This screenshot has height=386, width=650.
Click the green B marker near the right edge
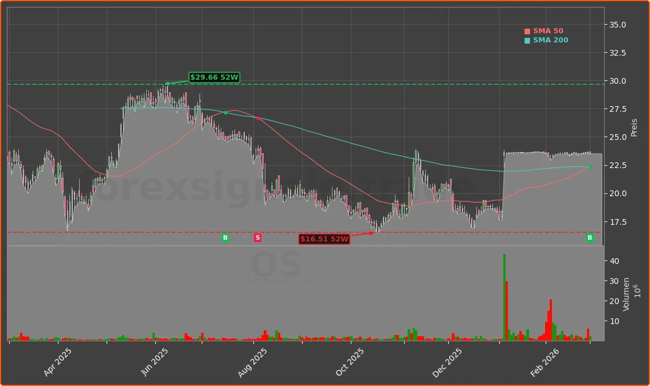point(589,237)
